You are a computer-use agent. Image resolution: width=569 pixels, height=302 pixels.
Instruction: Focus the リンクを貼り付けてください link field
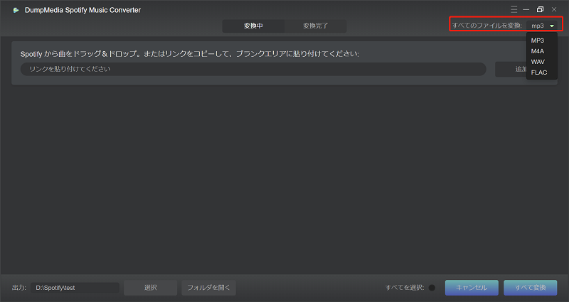click(x=253, y=69)
